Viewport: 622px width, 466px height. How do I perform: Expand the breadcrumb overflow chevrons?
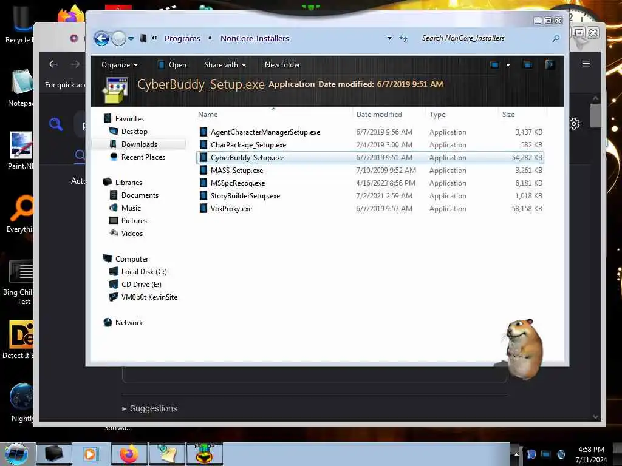[154, 38]
